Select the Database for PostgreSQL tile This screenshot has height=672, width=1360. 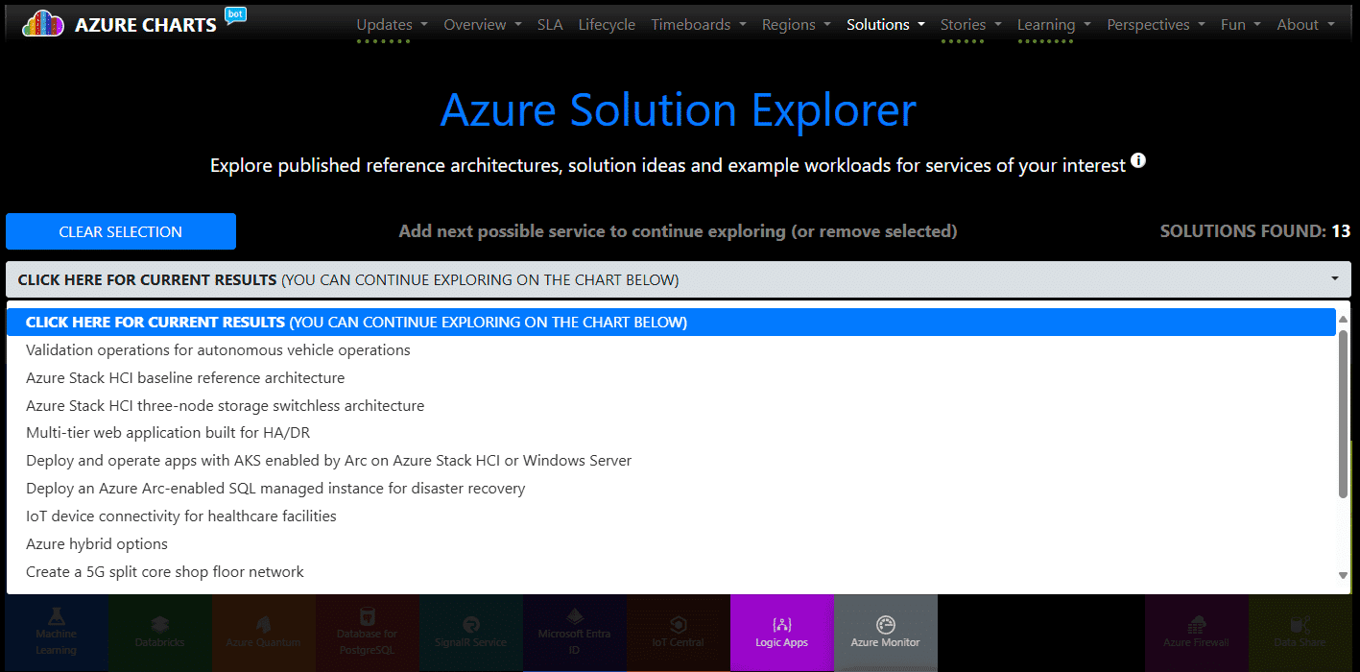pos(367,634)
